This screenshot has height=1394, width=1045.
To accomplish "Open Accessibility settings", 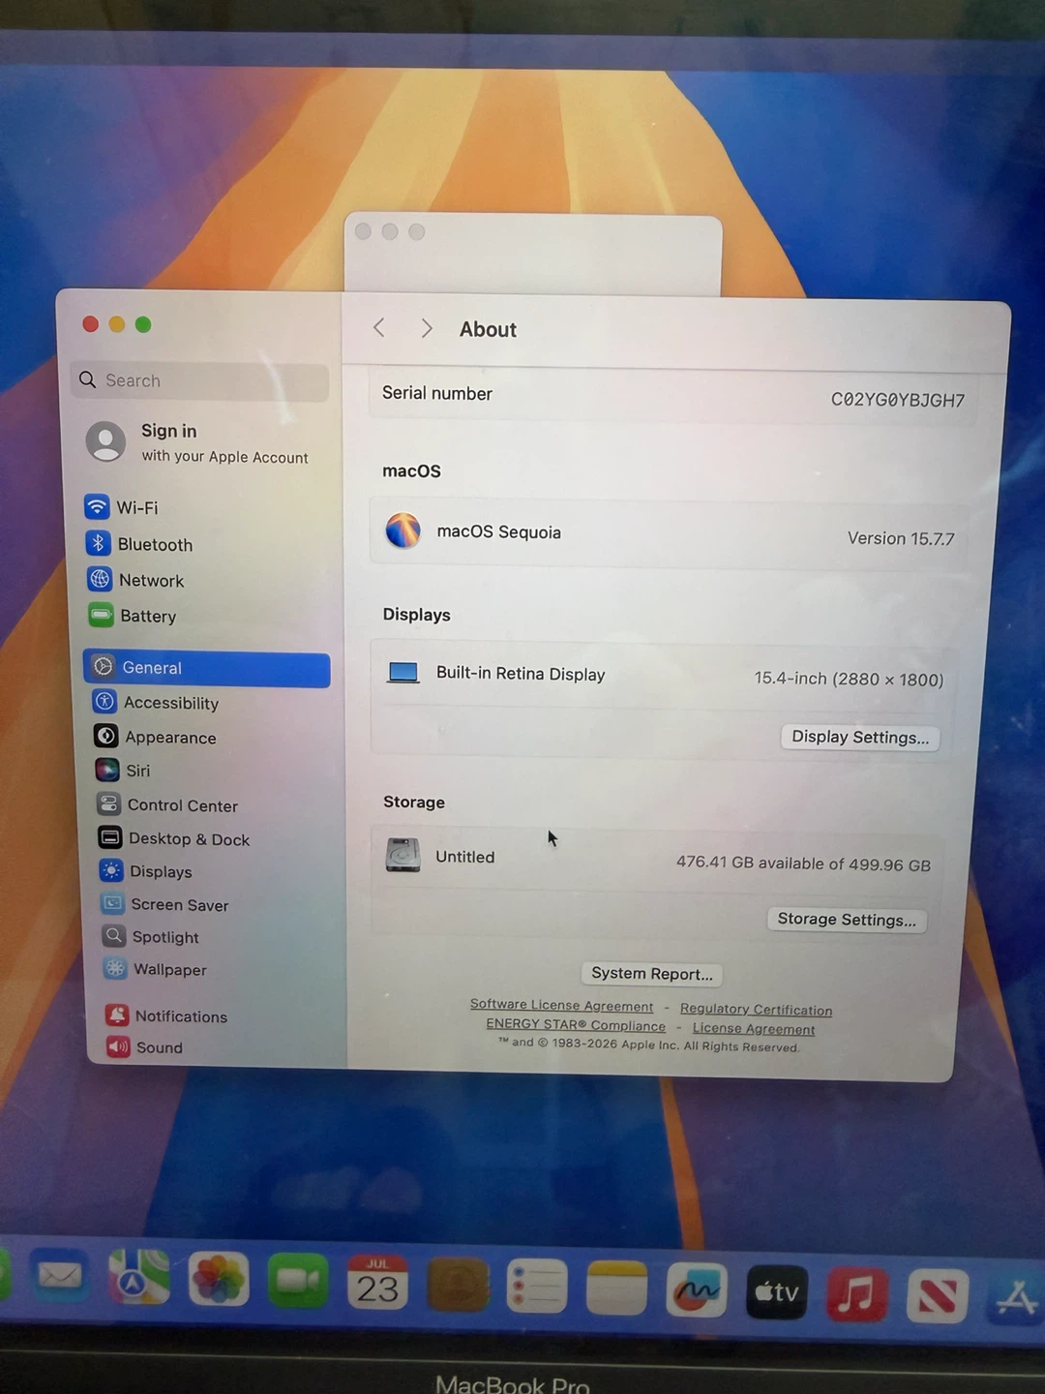I will pos(156,703).
